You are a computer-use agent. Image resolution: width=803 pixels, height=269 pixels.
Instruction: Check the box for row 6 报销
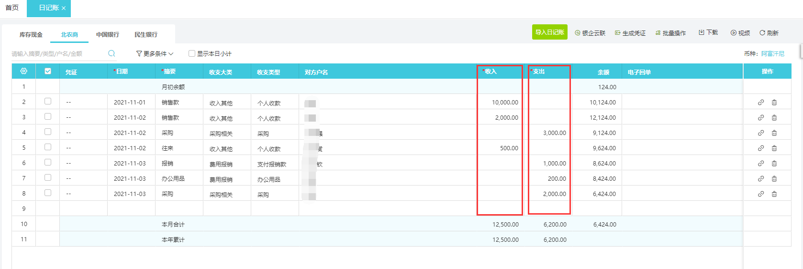coord(48,162)
